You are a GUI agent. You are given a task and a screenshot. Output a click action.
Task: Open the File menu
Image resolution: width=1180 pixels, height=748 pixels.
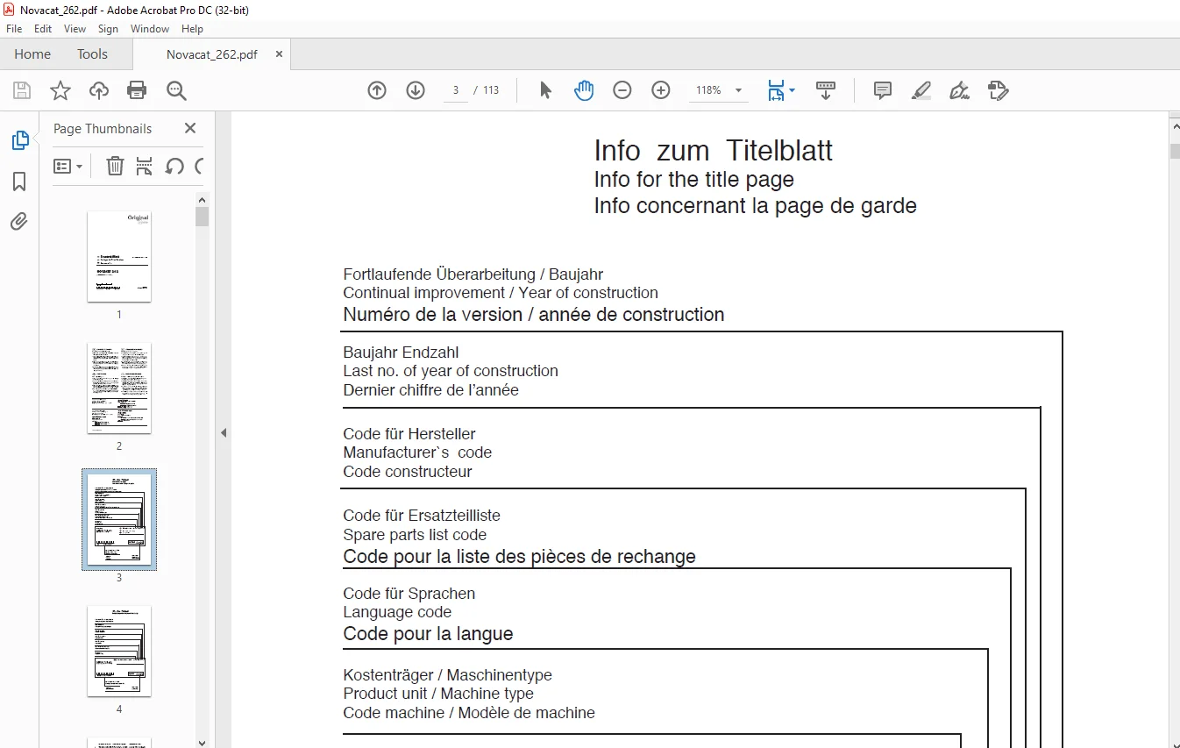pyautogui.click(x=14, y=29)
